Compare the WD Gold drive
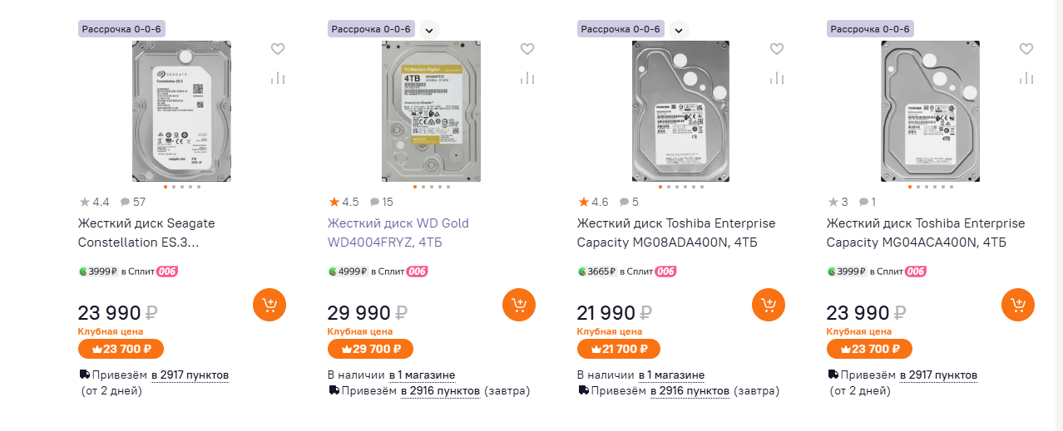1063x431 pixels. tap(527, 78)
